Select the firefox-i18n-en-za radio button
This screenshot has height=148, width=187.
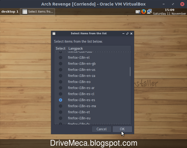point(60,76)
